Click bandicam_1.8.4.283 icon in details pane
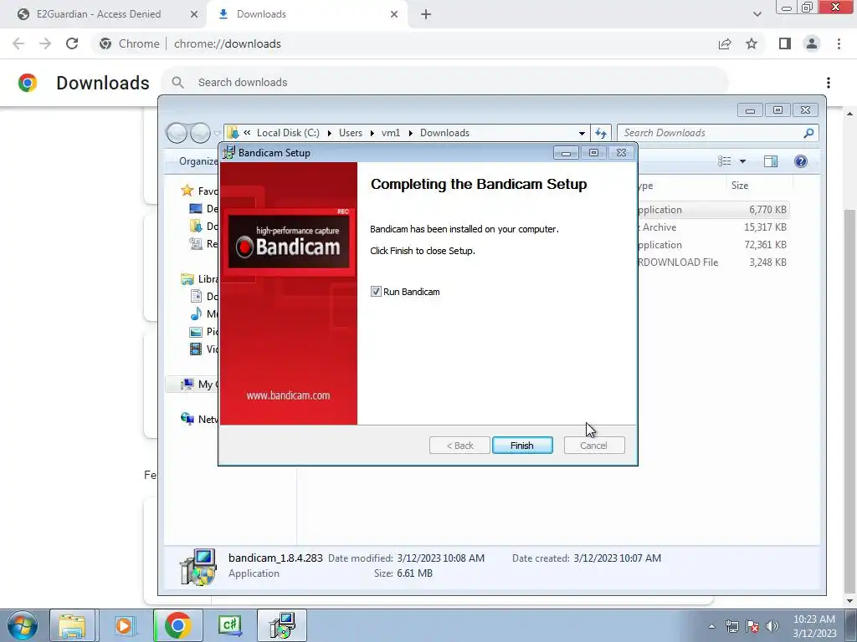Screen dimensions: 857x642 pyautogui.click(x=198, y=567)
